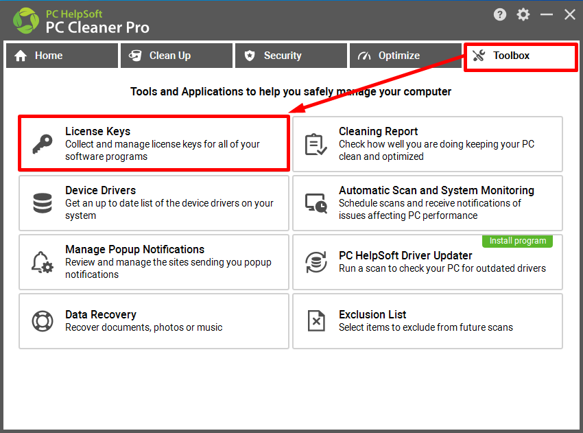Switch to the Home tab

pos(62,56)
